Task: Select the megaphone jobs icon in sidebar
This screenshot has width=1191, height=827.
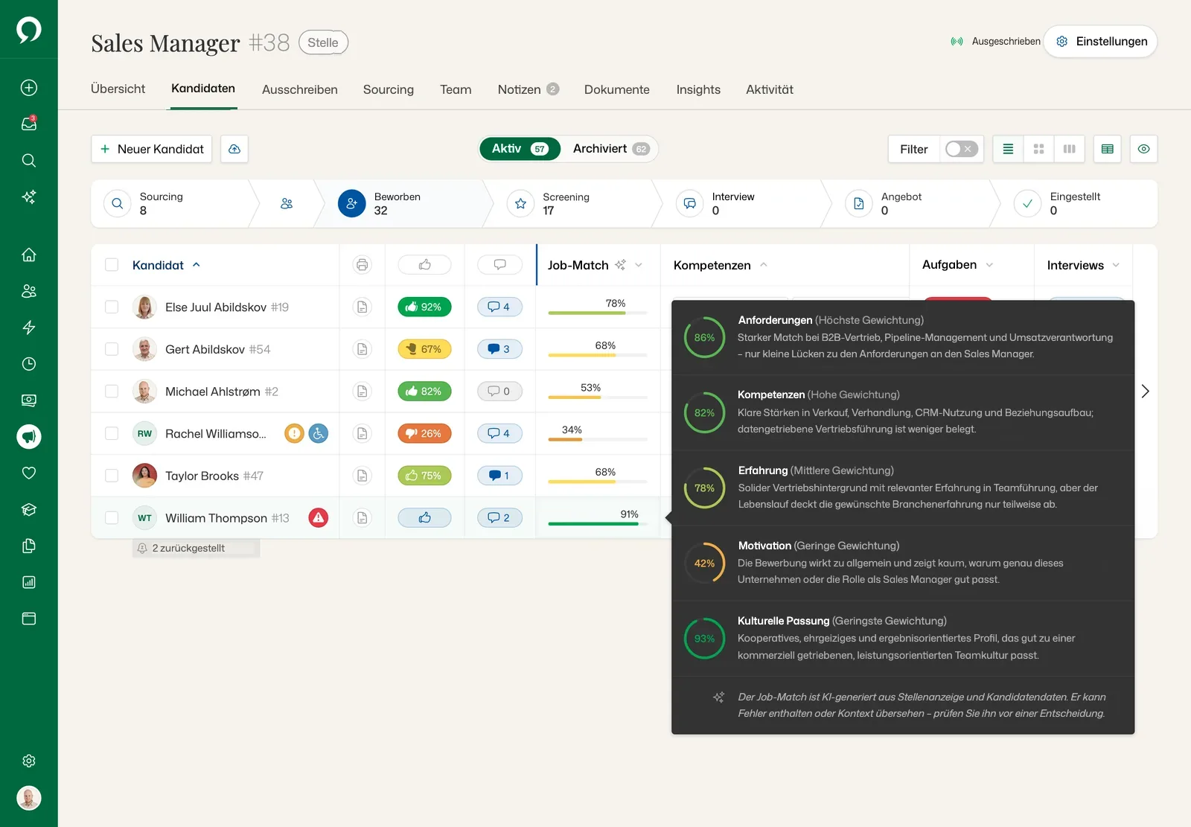Action: tap(29, 436)
